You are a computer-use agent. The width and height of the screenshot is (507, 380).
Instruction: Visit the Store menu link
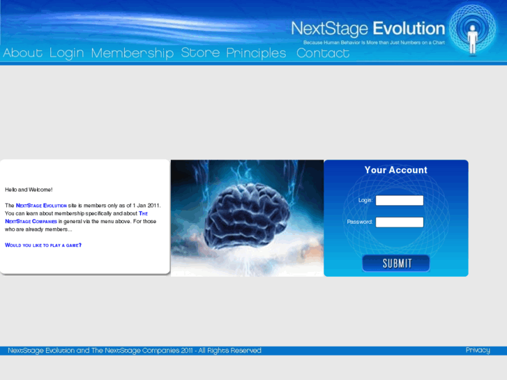[200, 53]
